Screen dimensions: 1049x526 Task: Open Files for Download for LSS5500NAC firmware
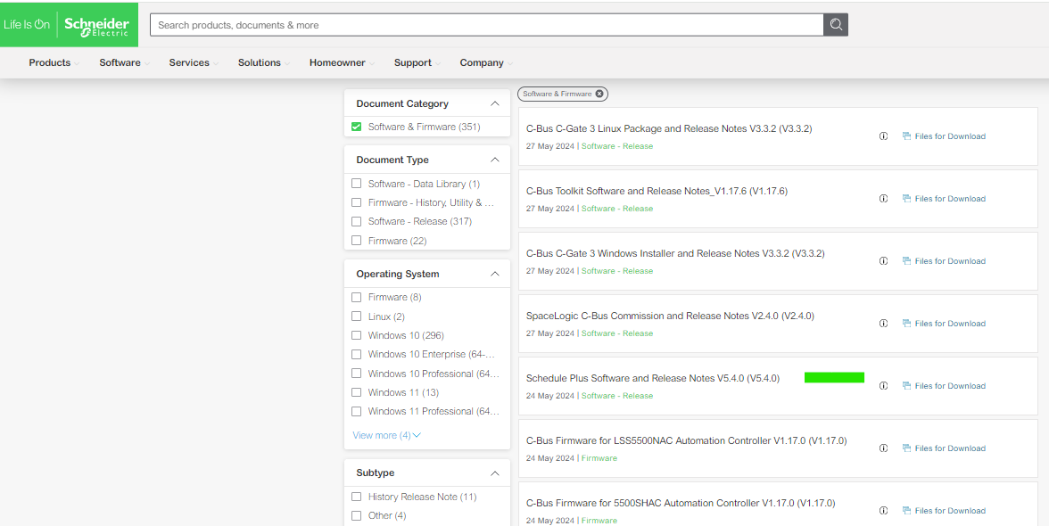pyautogui.click(x=944, y=448)
